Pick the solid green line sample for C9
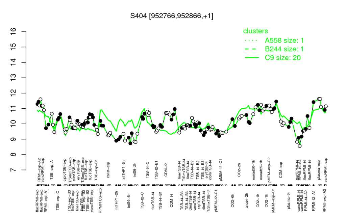346x216 pixels. click(252, 58)
